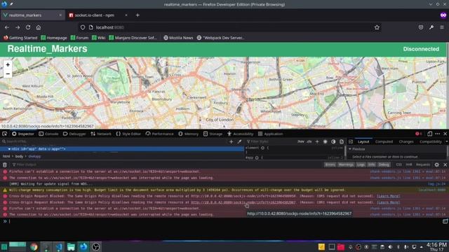
Task: Open the Firefox private browsing mask icon
Action: 443,15
